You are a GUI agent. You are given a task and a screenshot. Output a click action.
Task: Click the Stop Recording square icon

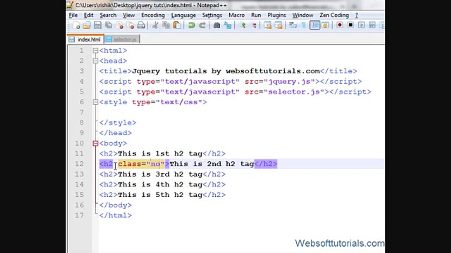(x=351, y=25)
